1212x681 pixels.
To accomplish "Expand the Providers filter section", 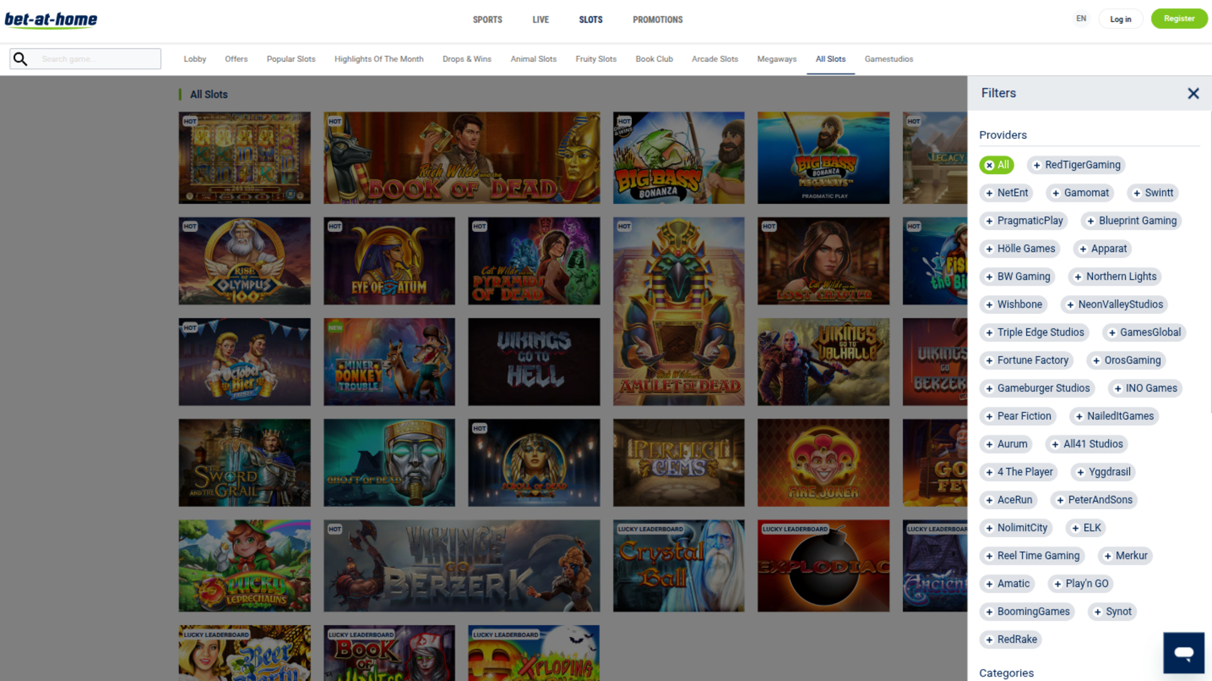I will [x=1003, y=135].
